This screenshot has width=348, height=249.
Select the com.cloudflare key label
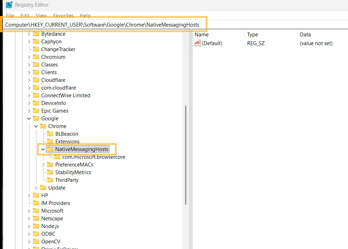(x=58, y=88)
